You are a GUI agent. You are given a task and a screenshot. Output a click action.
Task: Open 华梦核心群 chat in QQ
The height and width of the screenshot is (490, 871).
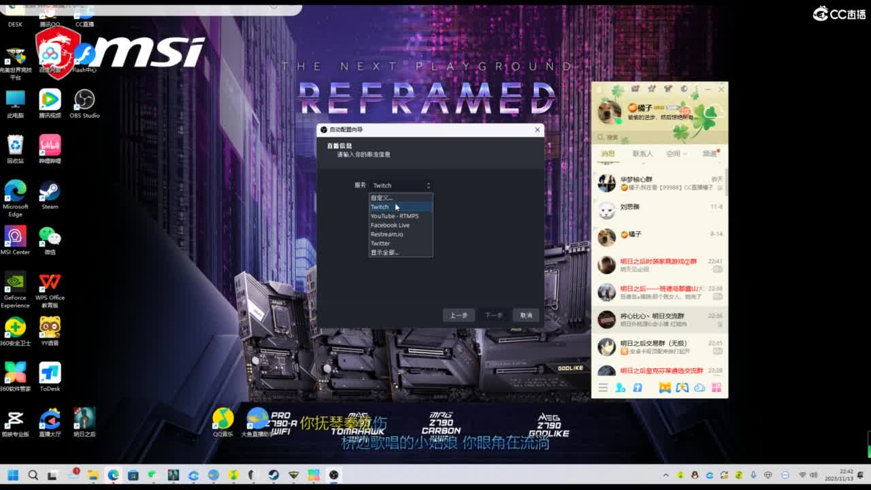click(x=659, y=183)
